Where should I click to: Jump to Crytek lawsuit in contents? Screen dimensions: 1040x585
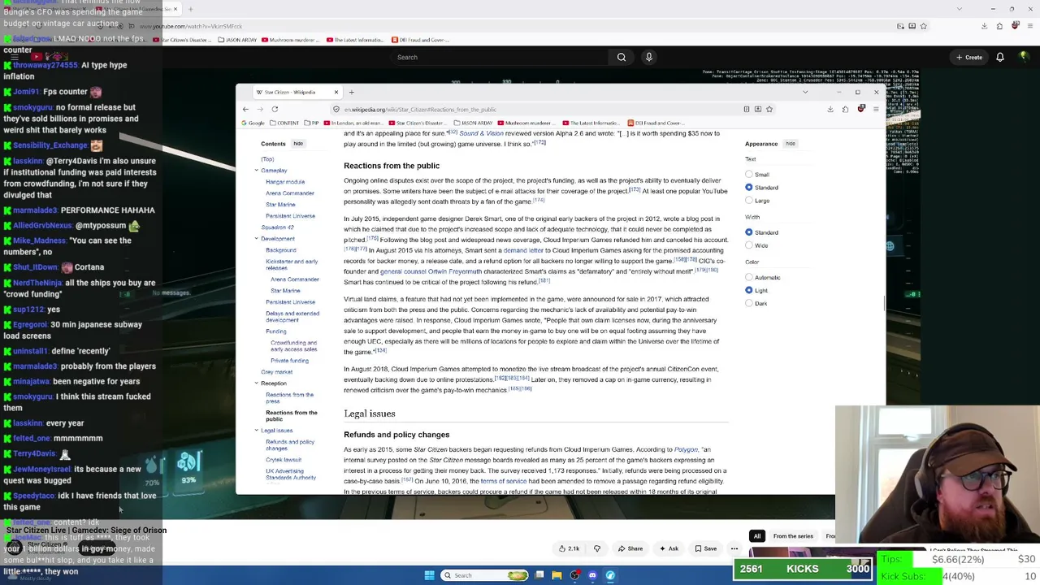coord(284,460)
